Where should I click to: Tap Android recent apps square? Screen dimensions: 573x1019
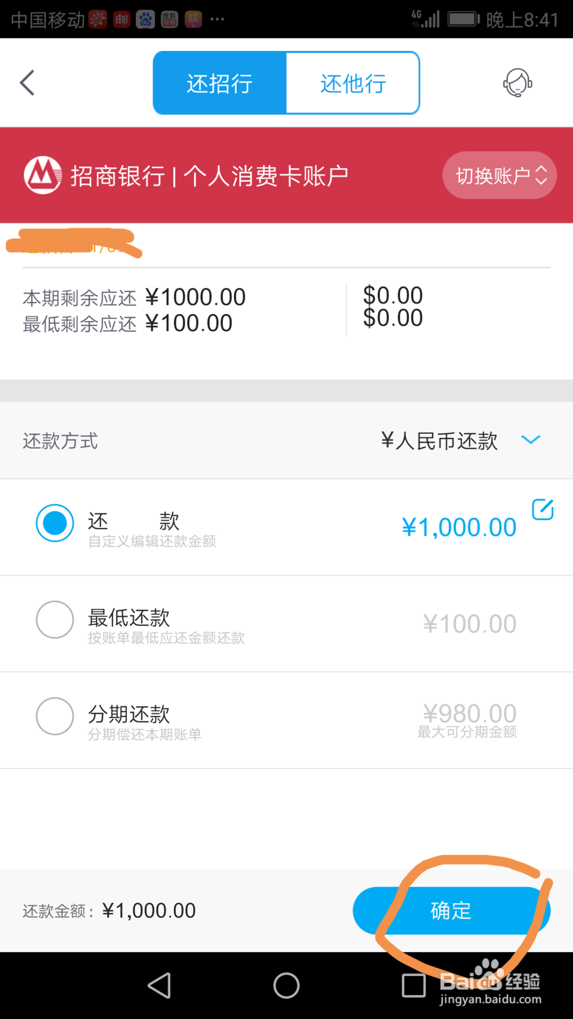coord(414,986)
